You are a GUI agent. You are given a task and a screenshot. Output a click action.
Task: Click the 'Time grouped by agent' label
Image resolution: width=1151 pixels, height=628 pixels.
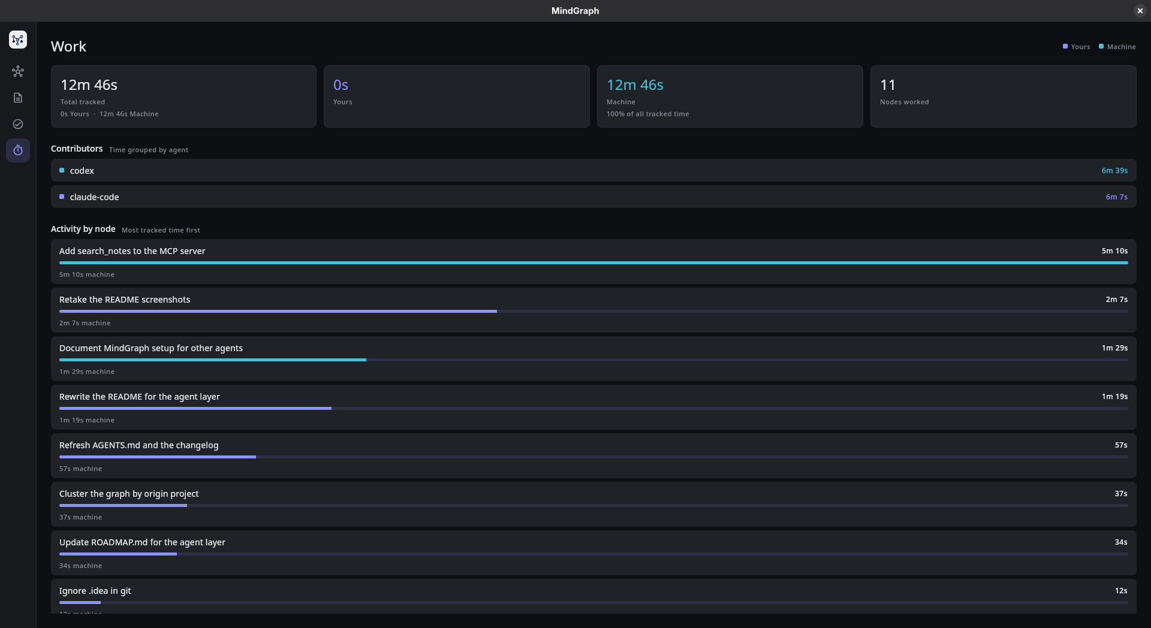149,150
